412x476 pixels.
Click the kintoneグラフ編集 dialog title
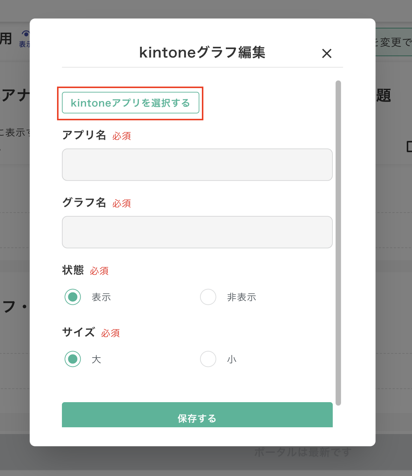pyautogui.click(x=202, y=53)
